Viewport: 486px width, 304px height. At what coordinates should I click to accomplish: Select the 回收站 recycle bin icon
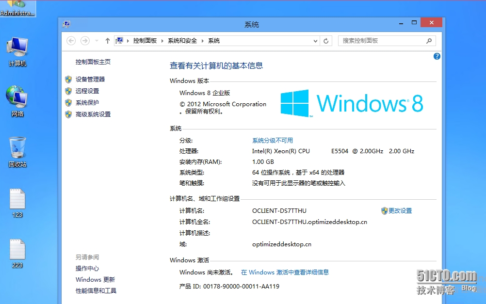click(x=17, y=152)
